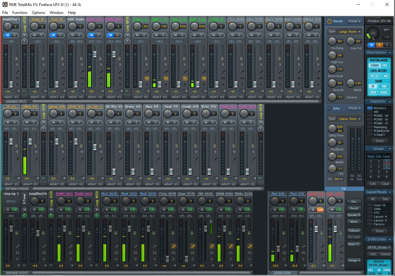
Task: Click the PCM81 M1/2 hardware input fader
Action: pyautogui.click(x=95, y=54)
